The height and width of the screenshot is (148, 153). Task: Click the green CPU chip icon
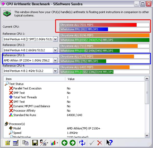click(x=7, y=13)
